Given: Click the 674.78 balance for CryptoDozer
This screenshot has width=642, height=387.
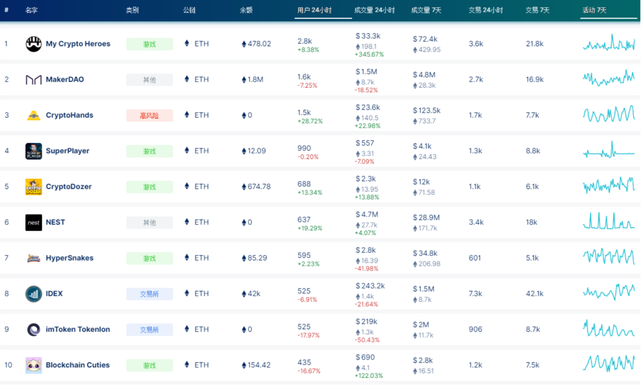Looking at the screenshot, I should [x=259, y=187].
